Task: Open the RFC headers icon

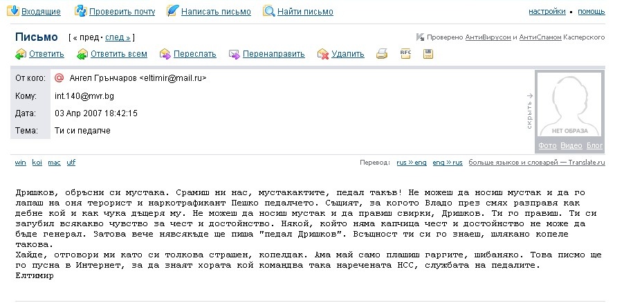Action: tap(405, 53)
